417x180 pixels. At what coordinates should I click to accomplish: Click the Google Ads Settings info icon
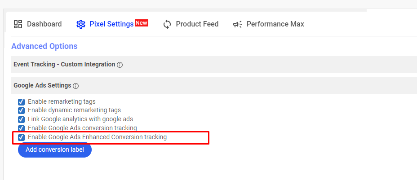(76, 86)
